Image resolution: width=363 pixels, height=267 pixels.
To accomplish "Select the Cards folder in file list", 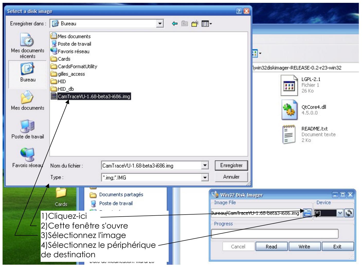I will pyautogui.click(x=61, y=59).
